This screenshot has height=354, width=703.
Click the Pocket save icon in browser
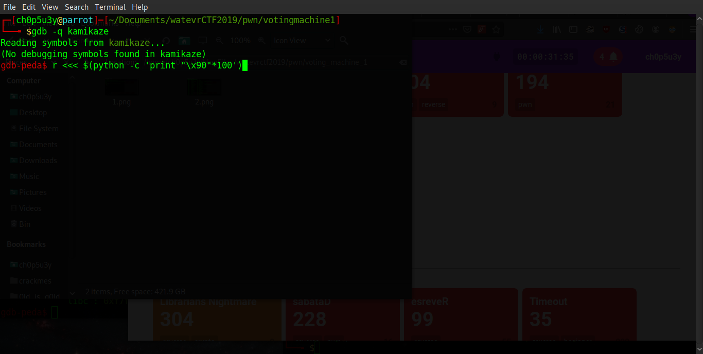point(467,30)
